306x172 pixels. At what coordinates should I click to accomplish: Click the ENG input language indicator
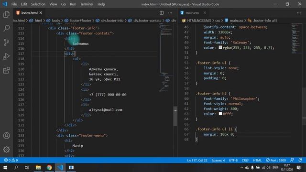pyautogui.click(x=275, y=168)
